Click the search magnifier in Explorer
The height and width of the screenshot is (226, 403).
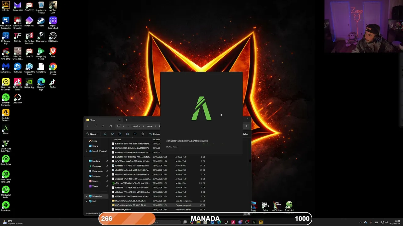246,126
